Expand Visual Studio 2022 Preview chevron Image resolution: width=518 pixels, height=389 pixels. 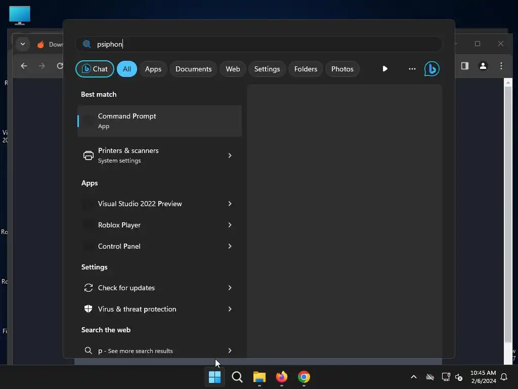230,204
